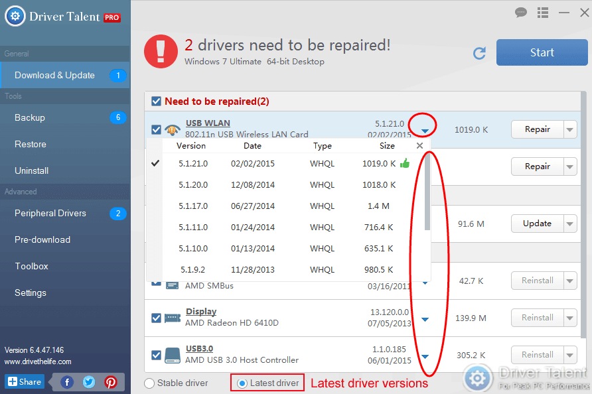This screenshot has height=394, width=592.
Task: Click the USB3.0 controller device icon
Action: [173, 355]
